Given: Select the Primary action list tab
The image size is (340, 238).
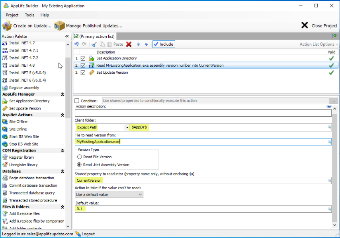Looking at the screenshot, I should 94,36.
